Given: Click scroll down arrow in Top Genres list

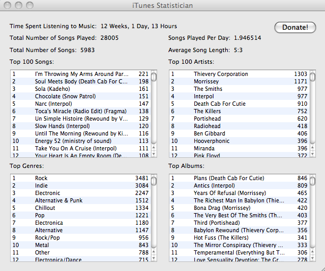Looking at the screenshot, I should click(153, 258).
